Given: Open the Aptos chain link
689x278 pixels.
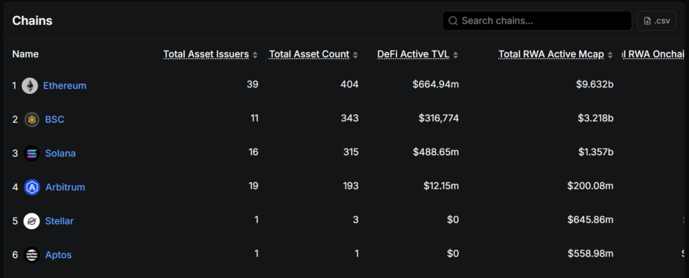Looking at the screenshot, I should tap(59, 254).
